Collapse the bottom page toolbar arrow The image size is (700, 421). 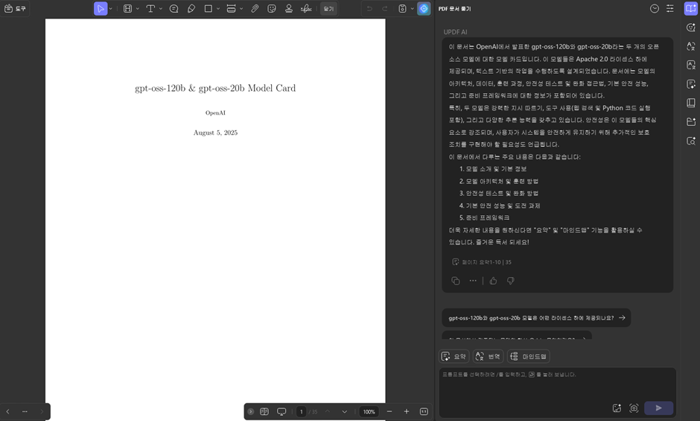[x=250, y=411]
